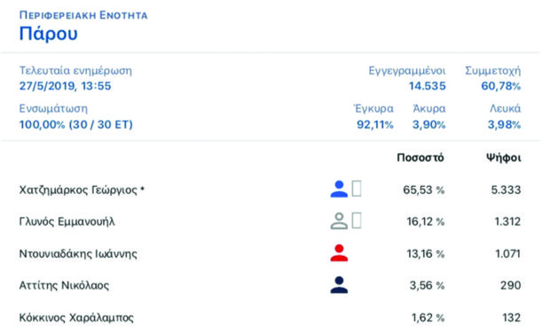Screen dimensions: 550x332
Task: Click the ballot box icon beside Γλυνός
Action: (357, 220)
